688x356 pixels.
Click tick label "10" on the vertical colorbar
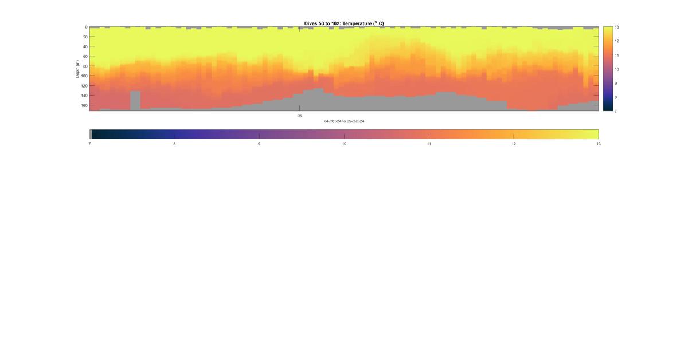tap(617, 69)
